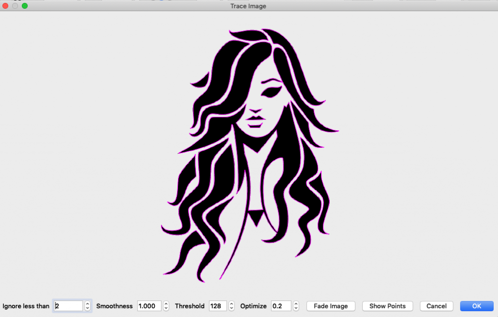Click the traced woman silhouette preview

249,155
